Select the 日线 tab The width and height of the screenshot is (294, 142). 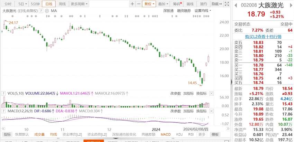tap(49, 4)
